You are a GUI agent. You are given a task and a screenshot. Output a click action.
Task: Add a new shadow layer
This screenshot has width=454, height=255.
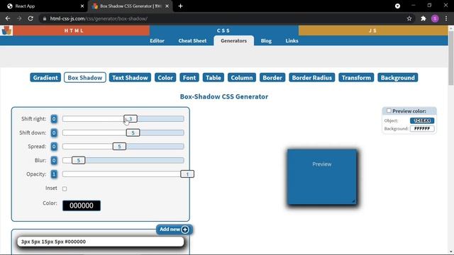175,229
